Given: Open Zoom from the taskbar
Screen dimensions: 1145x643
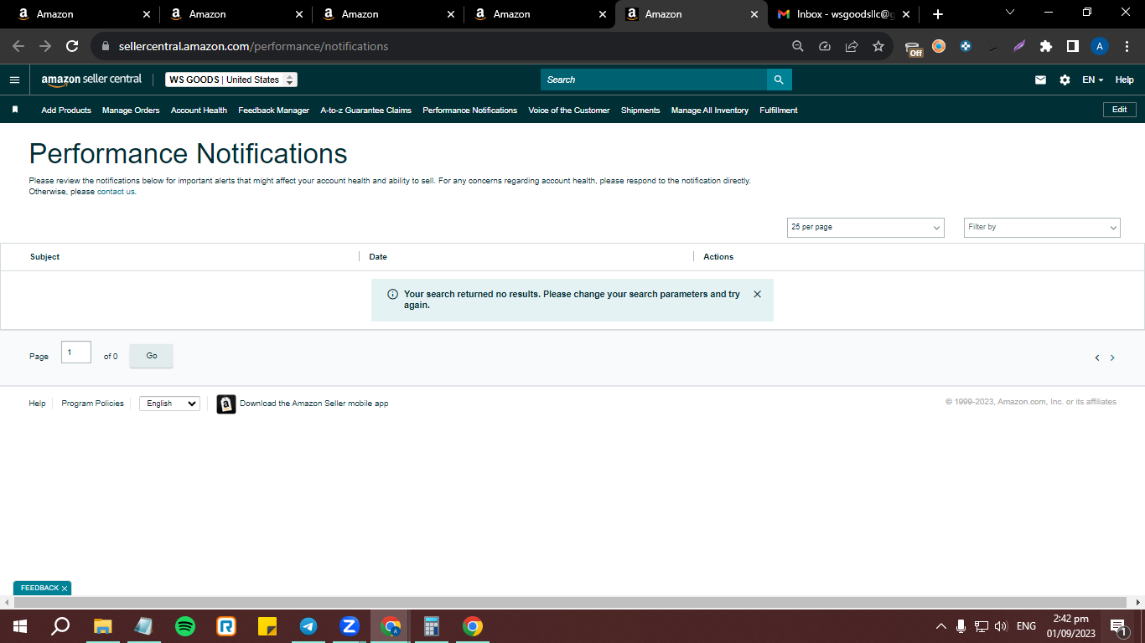Looking at the screenshot, I should click(350, 626).
